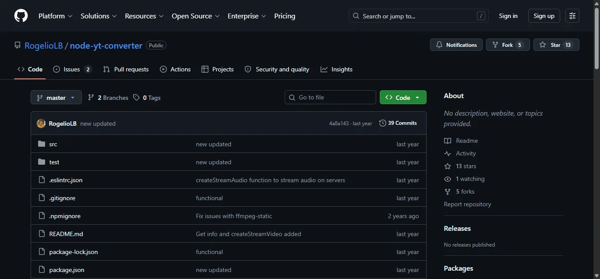This screenshot has height=279, width=600.
Task: Open package-lock.json file name
Action: [x=74, y=252]
